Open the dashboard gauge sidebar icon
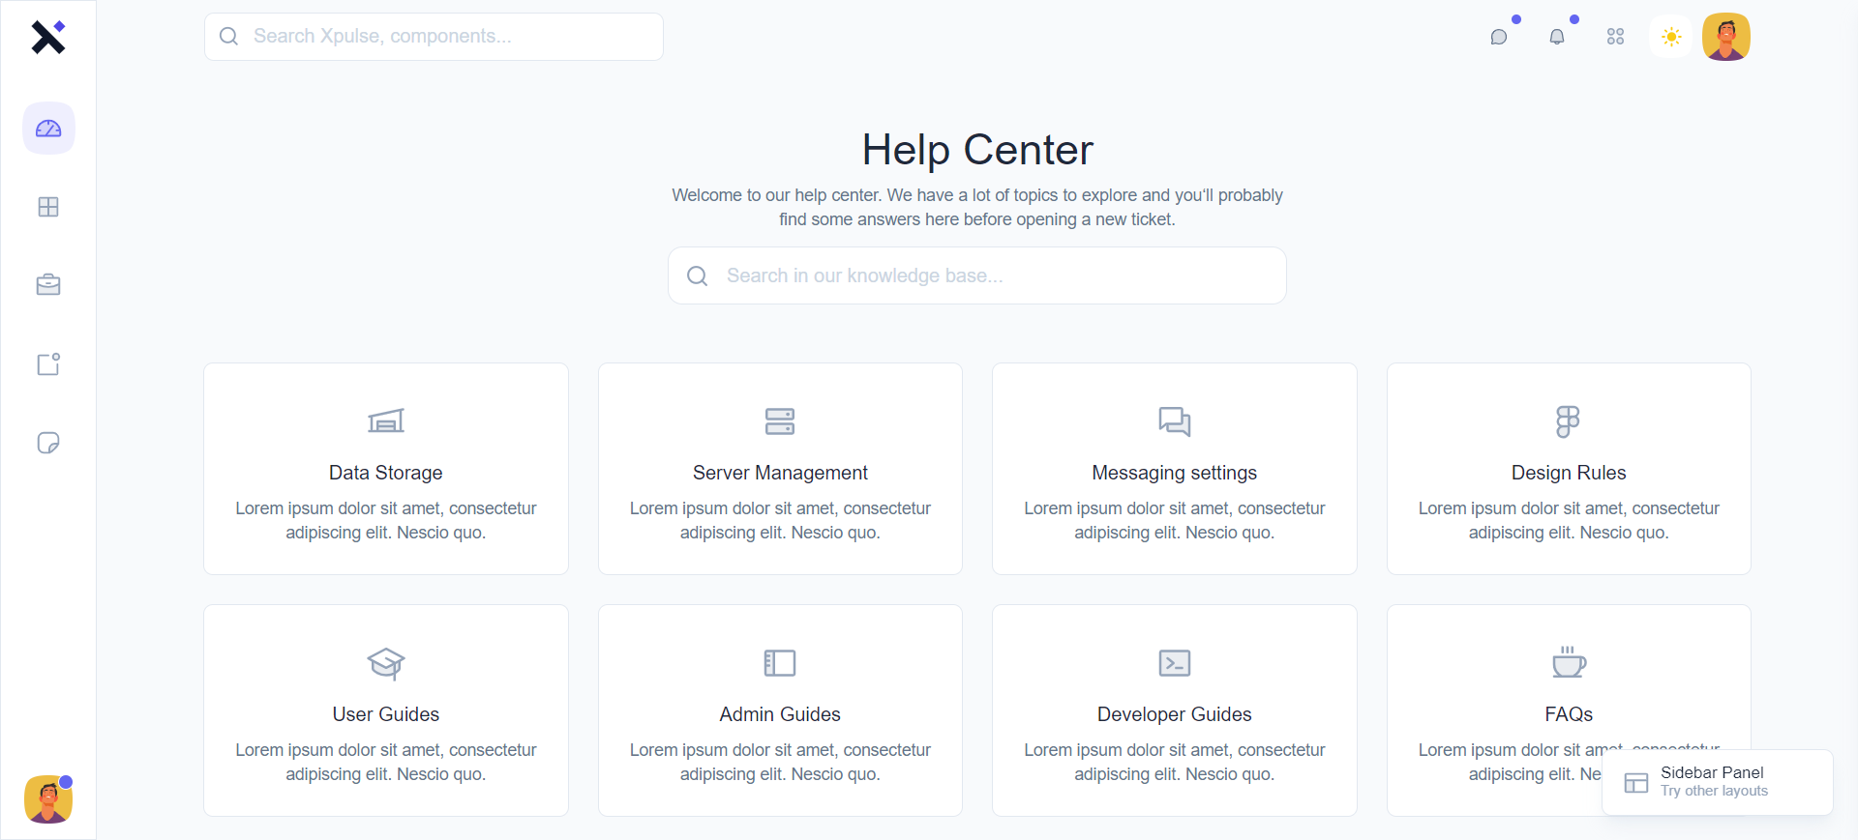 tap(48, 129)
